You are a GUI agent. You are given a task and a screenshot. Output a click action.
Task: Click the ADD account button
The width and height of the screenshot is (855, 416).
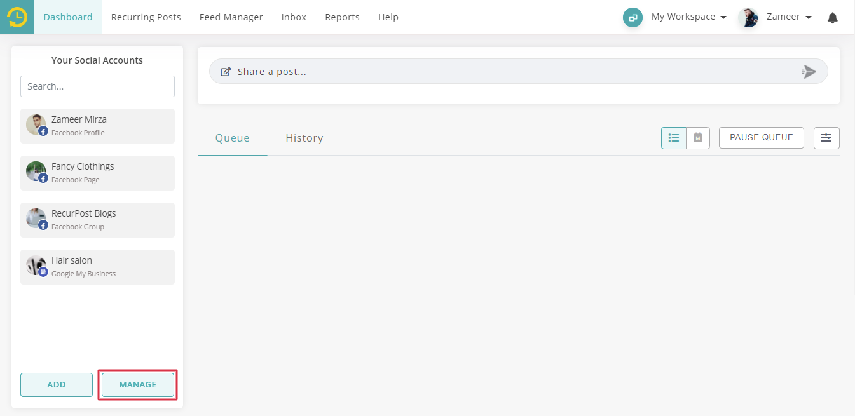[57, 385]
